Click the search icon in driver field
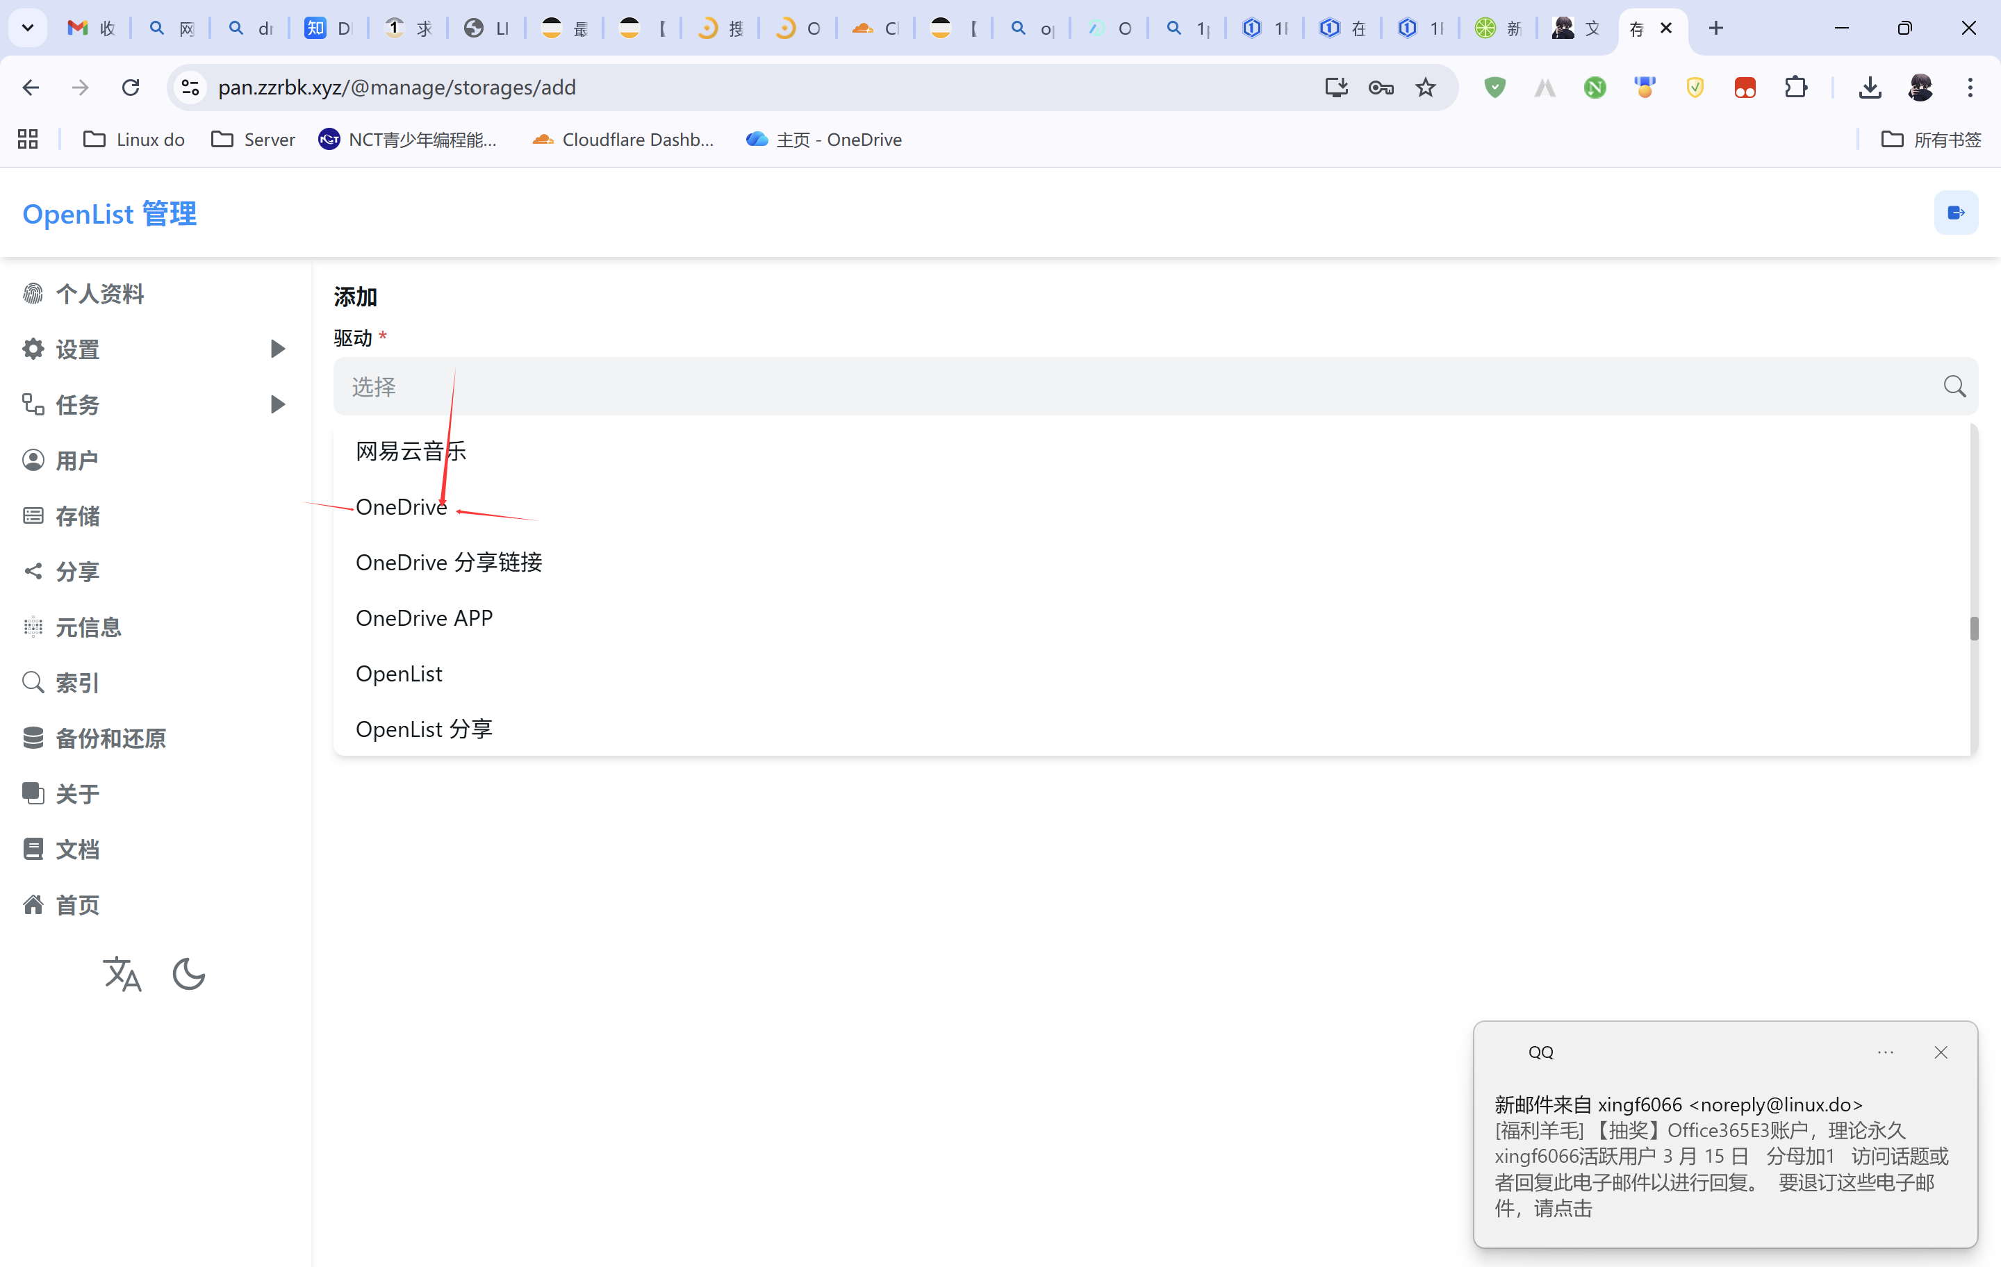Screen dimensions: 2001x1267 pyautogui.click(x=1954, y=386)
